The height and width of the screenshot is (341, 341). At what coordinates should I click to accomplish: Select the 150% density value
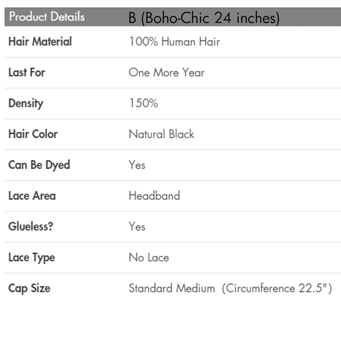[144, 103]
